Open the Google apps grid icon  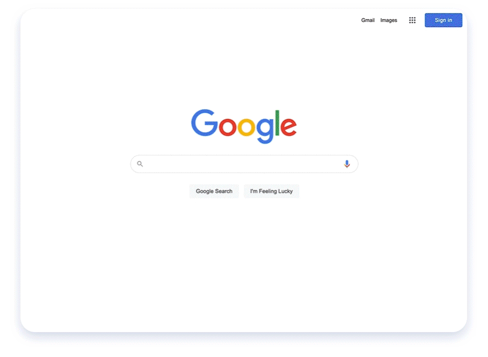412,20
